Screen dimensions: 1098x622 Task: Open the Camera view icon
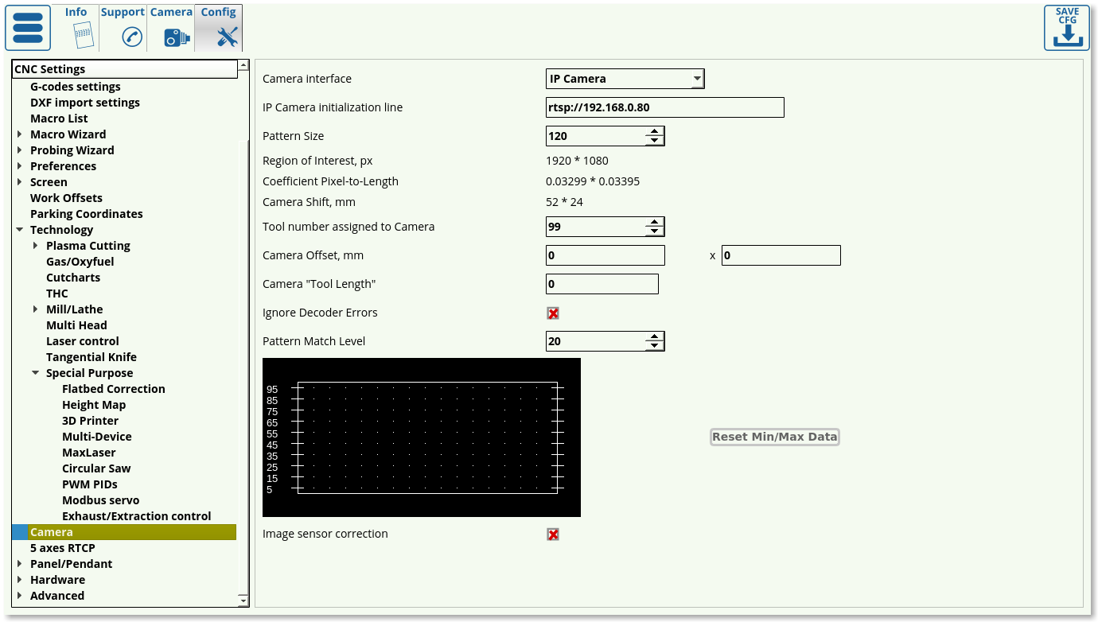coord(176,37)
